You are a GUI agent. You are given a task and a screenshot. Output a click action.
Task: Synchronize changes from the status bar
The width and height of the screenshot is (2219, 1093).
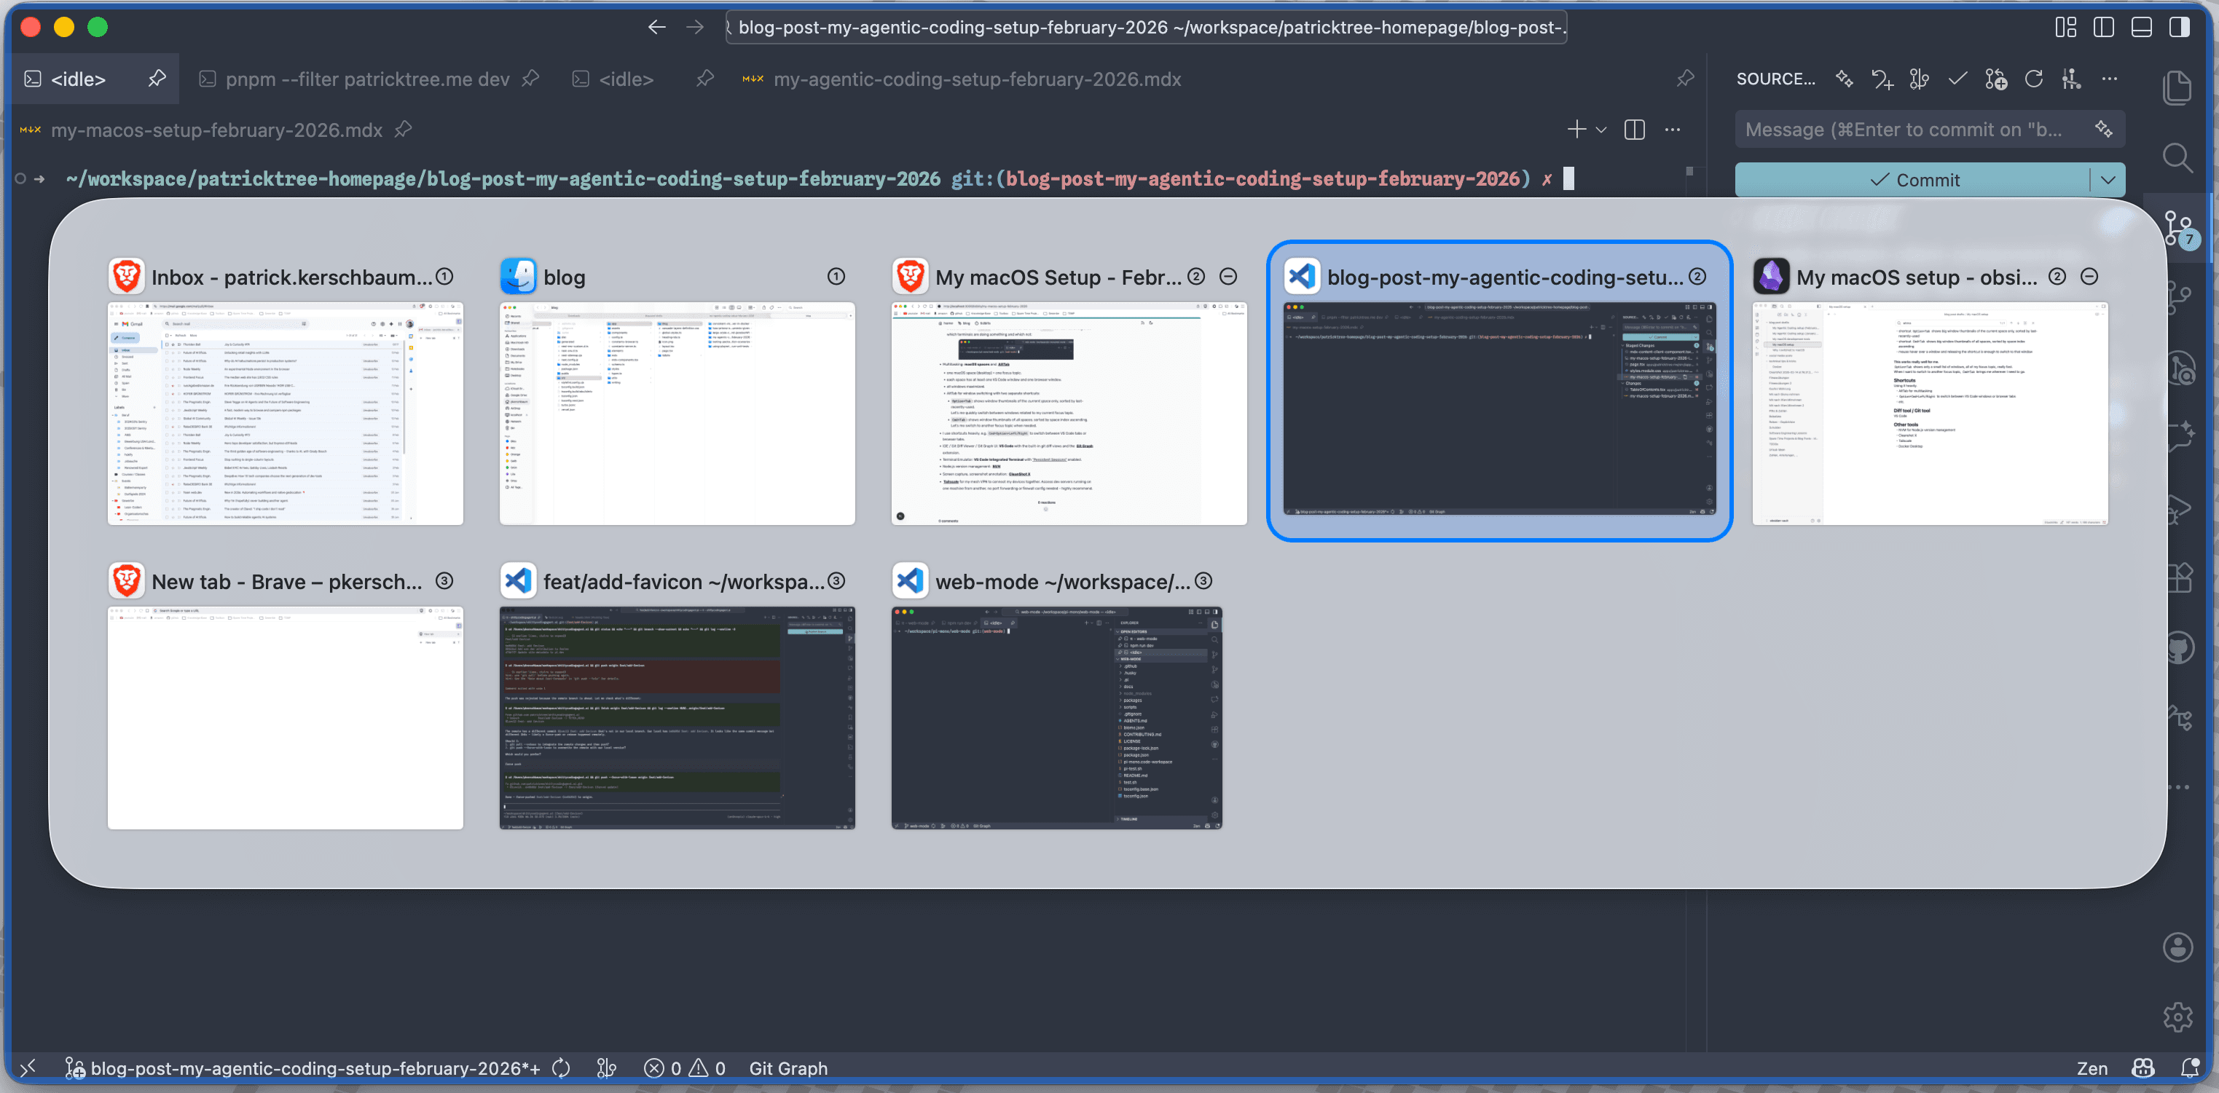click(x=561, y=1068)
